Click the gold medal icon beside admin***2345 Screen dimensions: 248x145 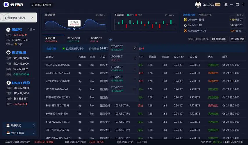(x=185, y=20)
